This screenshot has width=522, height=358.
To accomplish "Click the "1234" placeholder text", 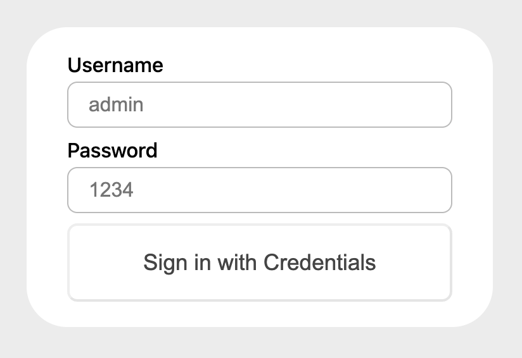I will point(111,190).
